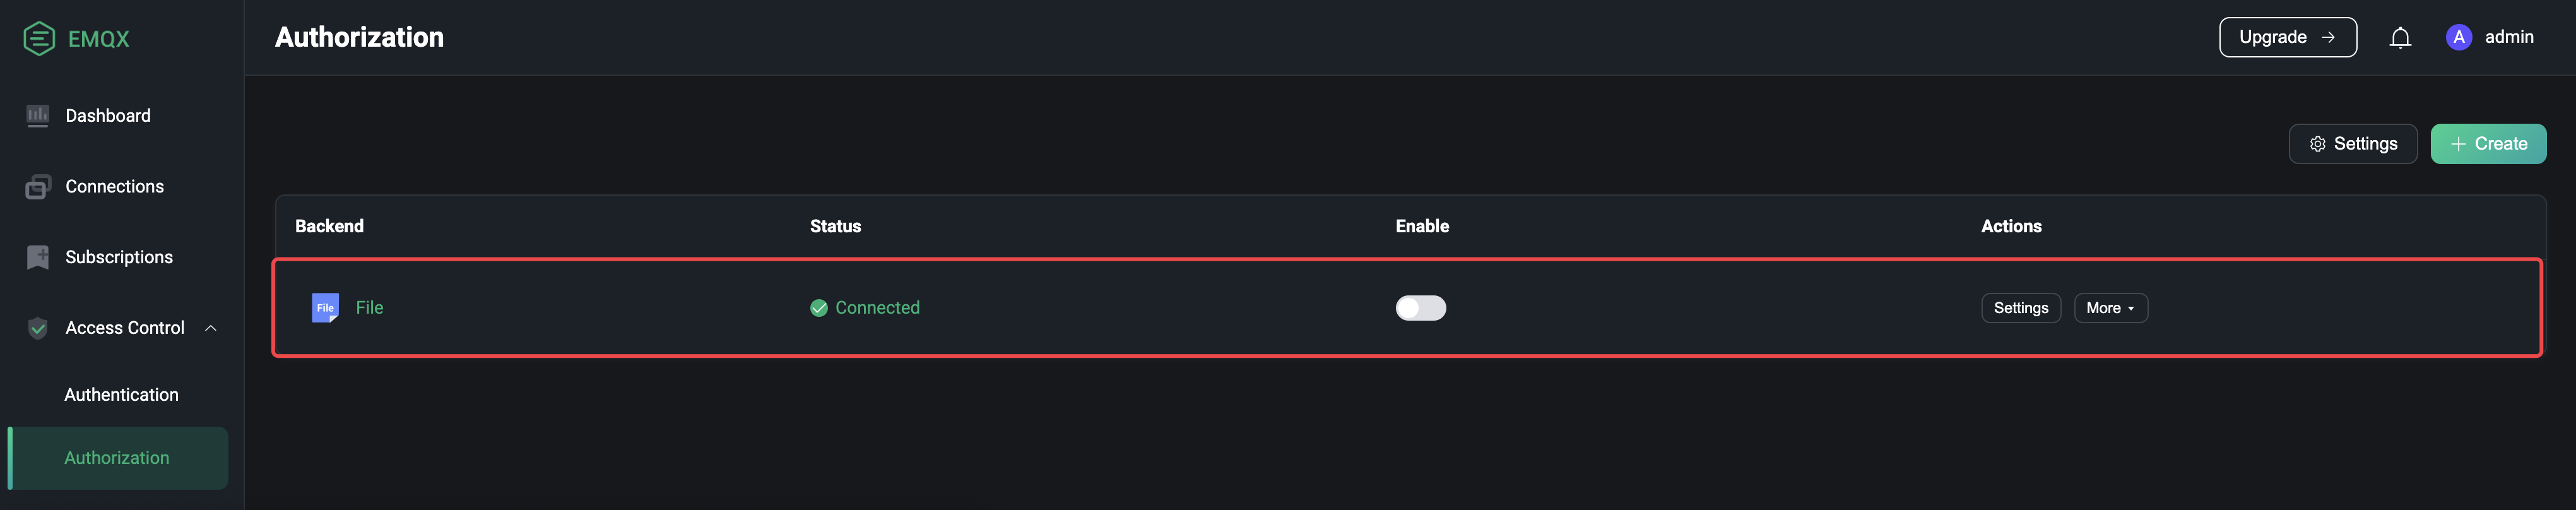Image resolution: width=2576 pixels, height=510 pixels.
Task: Open the Create button dropdown plus icon
Action: [x=2458, y=143]
